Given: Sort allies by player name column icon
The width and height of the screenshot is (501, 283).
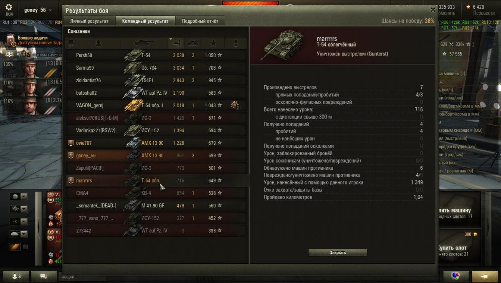Looking at the screenshot, I should coord(99,43).
